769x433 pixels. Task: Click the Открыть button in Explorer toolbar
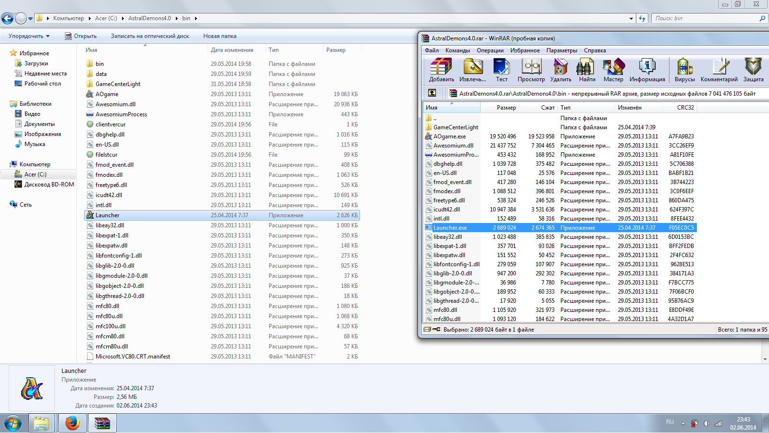pos(81,36)
